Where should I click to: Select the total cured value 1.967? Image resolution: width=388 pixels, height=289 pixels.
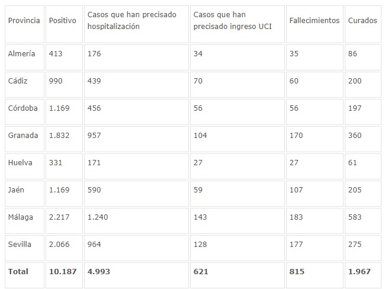coord(360,271)
